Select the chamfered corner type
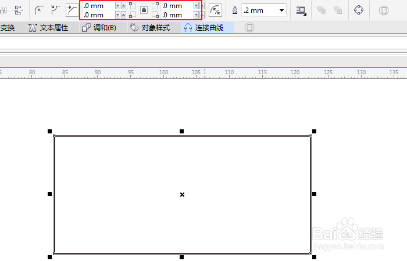The image size is (407, 261). (x=72, y=10)
